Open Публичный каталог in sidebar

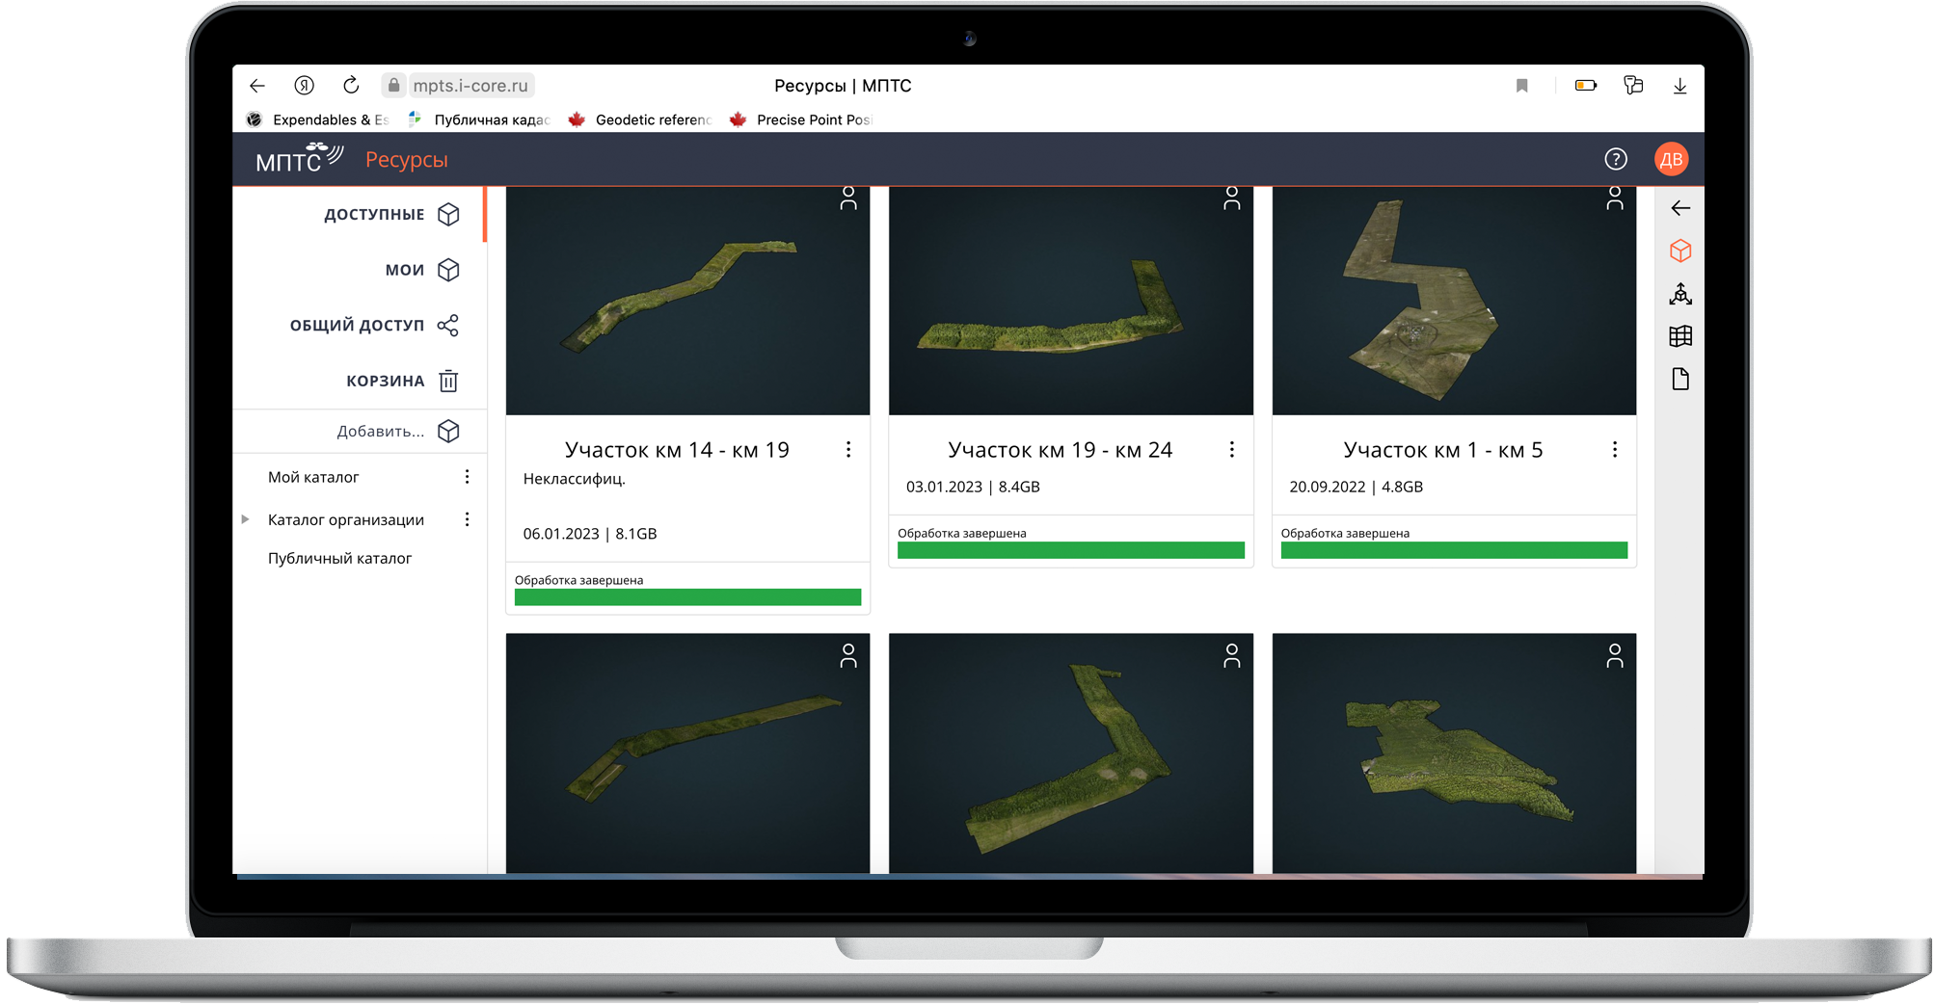[339, 558]
